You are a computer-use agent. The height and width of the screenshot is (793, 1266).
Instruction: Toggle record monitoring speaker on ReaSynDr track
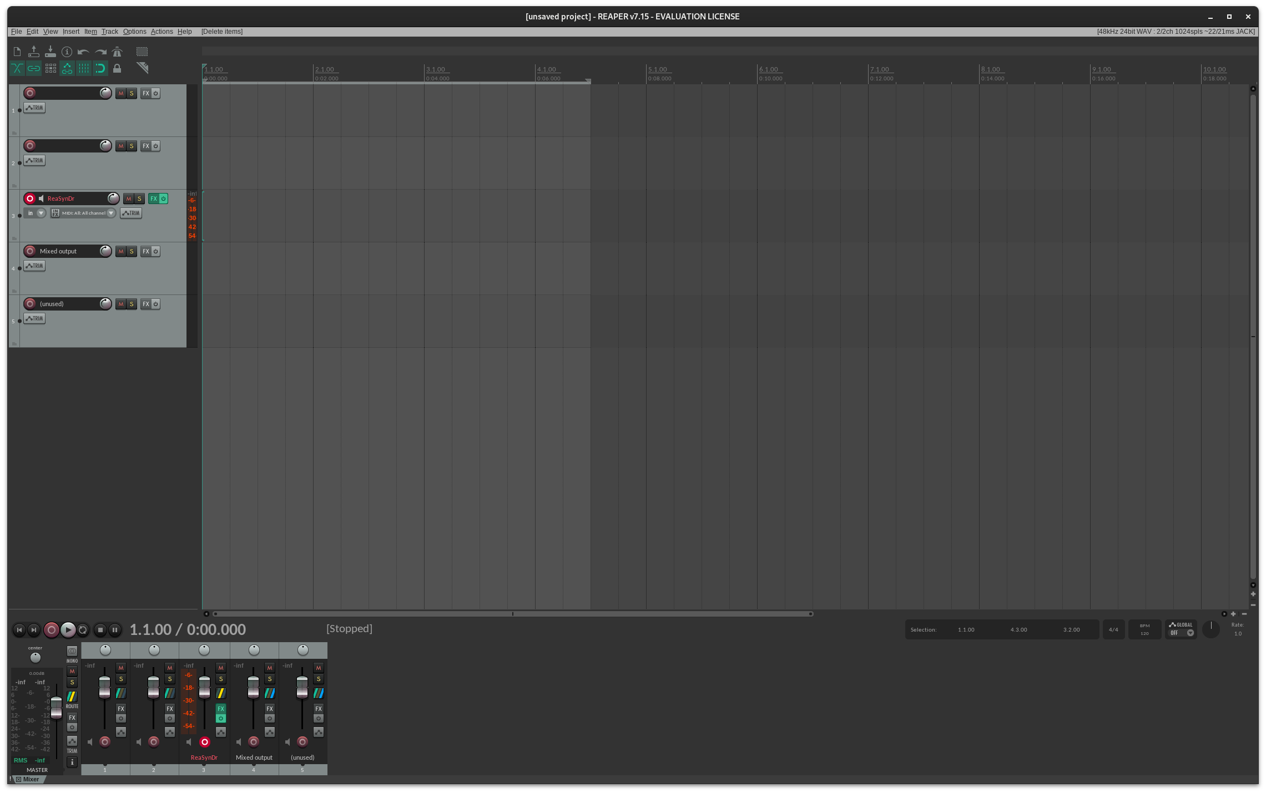[42, 199]
